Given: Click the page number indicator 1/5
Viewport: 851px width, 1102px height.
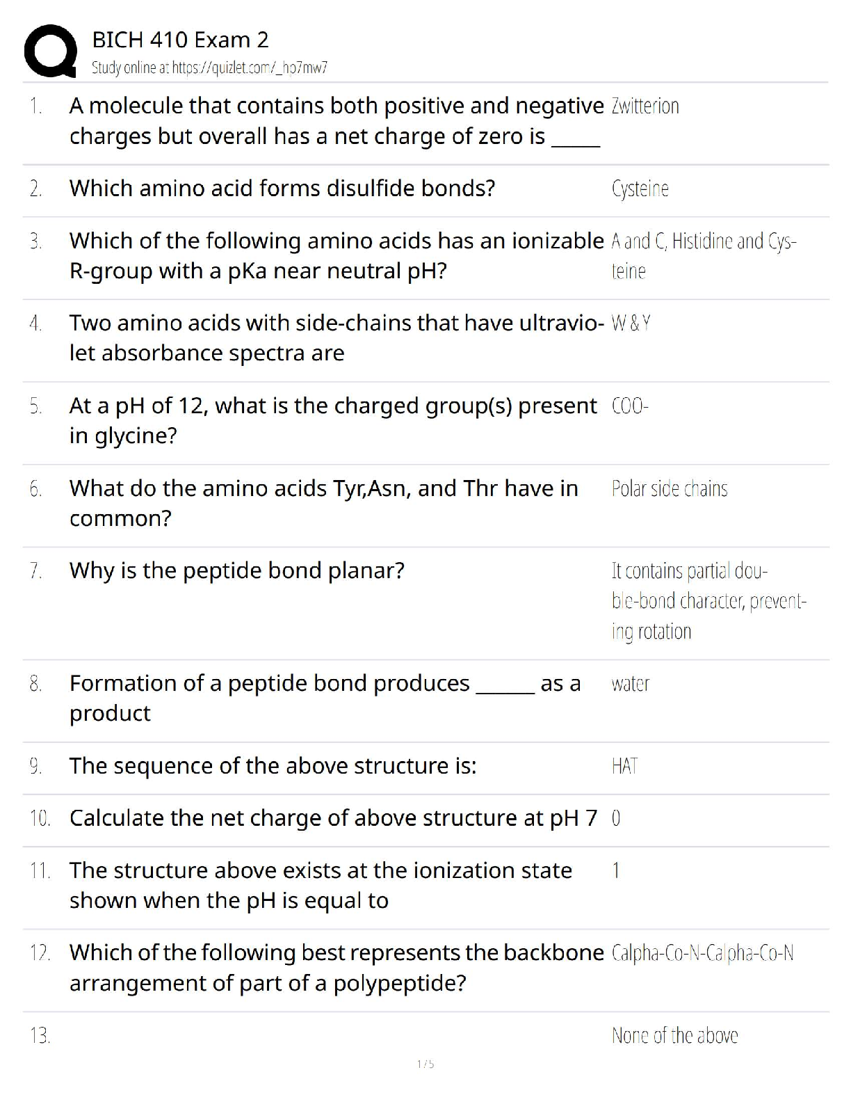Looking at the screenshot, I should tap(425, 1064).
